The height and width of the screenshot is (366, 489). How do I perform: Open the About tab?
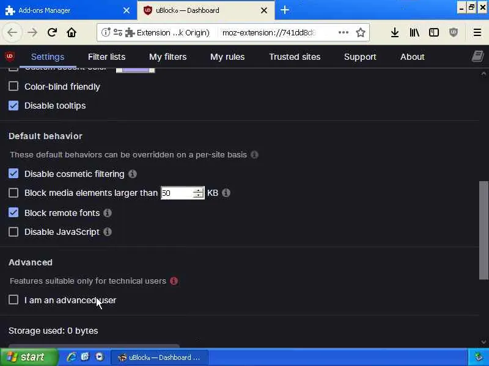(x=412, y=57)
